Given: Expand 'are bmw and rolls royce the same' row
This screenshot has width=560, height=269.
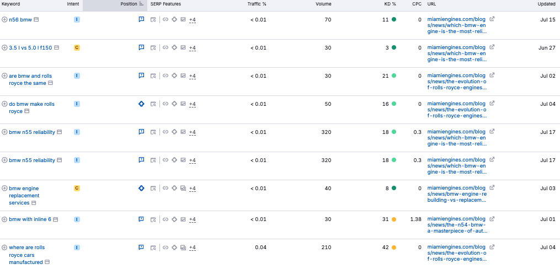Looking at the screenshot, I should (x=4, y=76).
